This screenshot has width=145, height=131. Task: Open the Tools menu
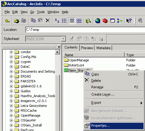click(41, 12)
